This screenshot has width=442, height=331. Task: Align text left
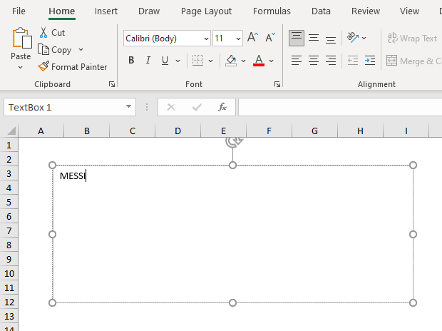click(x=297, y=61)
